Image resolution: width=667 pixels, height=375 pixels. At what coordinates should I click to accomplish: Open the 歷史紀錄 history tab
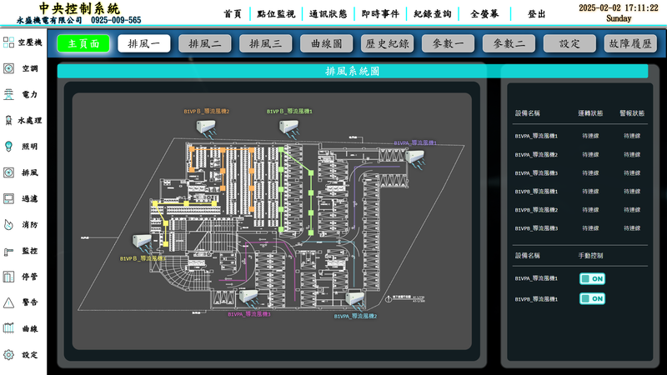[387, 43]
